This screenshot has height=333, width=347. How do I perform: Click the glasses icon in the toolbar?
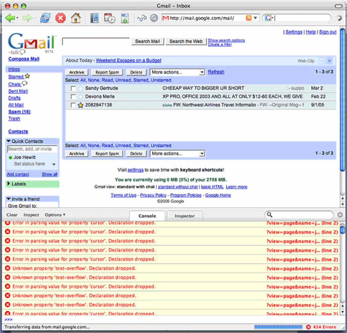pos(142,18)
